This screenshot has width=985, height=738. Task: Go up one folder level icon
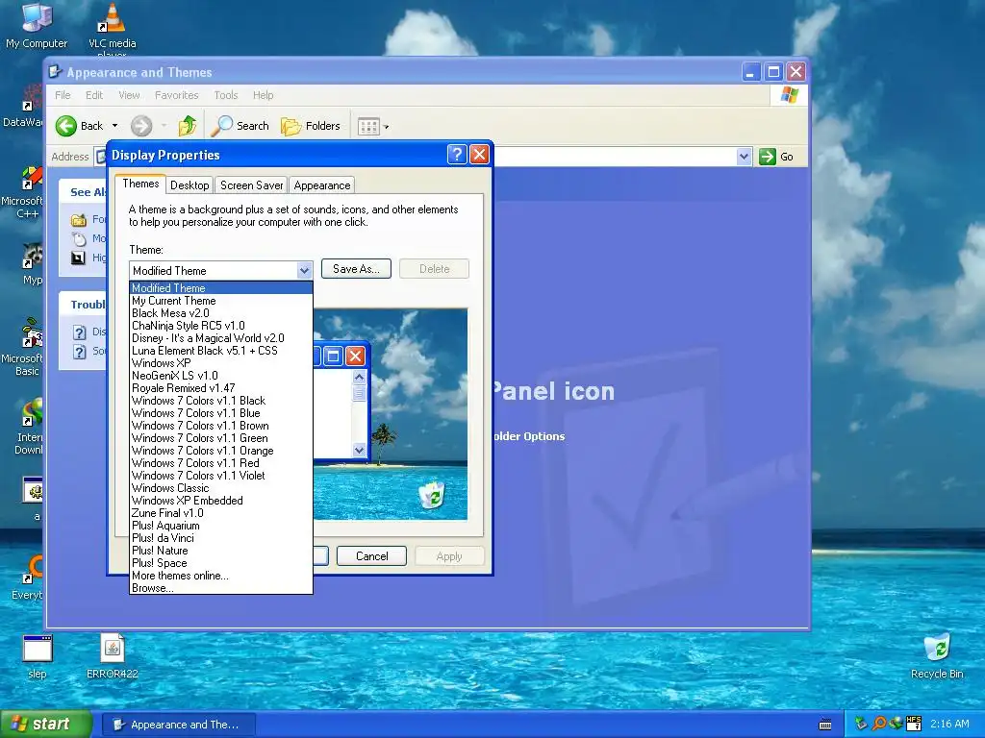tap(188, 126)
